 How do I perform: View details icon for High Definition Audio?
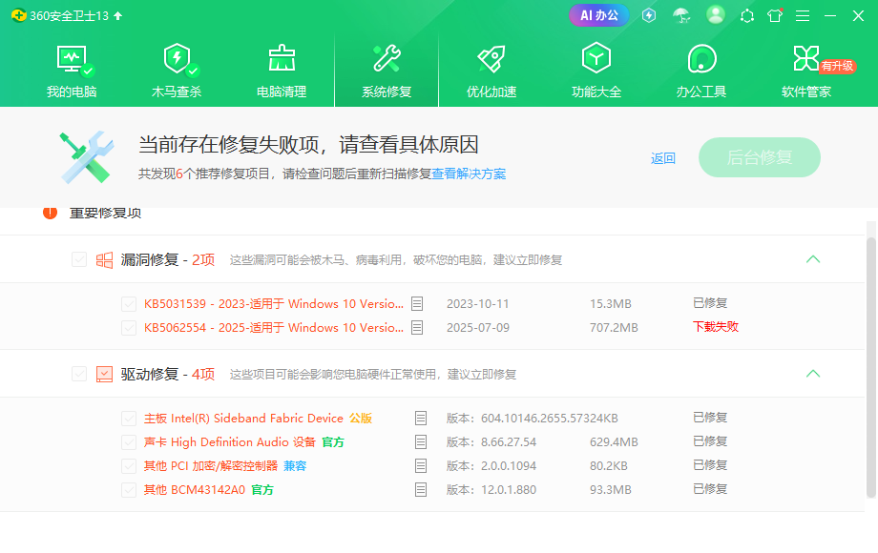pos(421,442)
